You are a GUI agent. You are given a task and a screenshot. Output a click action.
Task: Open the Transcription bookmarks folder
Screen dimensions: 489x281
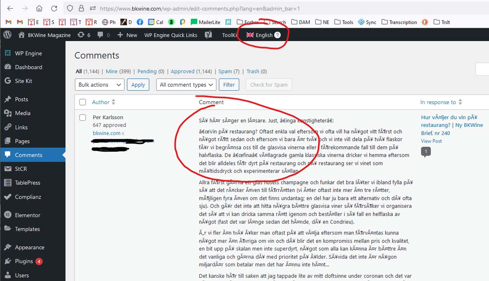399,22
